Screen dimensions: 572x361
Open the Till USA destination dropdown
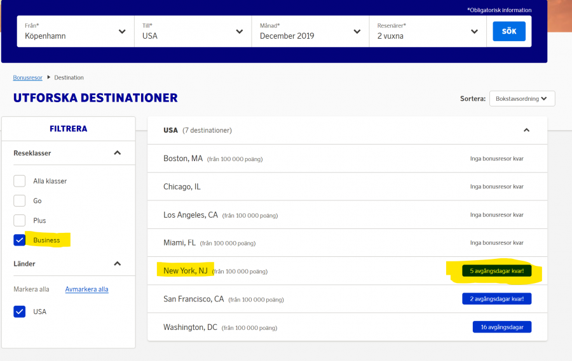tap(192, 31)
